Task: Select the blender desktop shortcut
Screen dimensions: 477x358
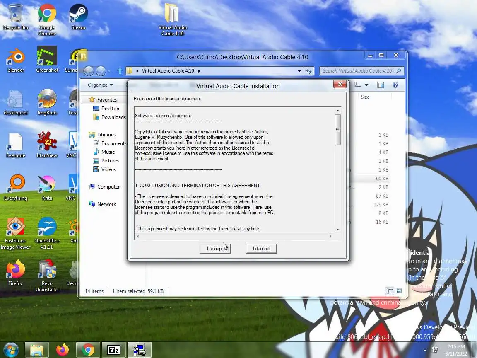Action: [x=15, y=60]
